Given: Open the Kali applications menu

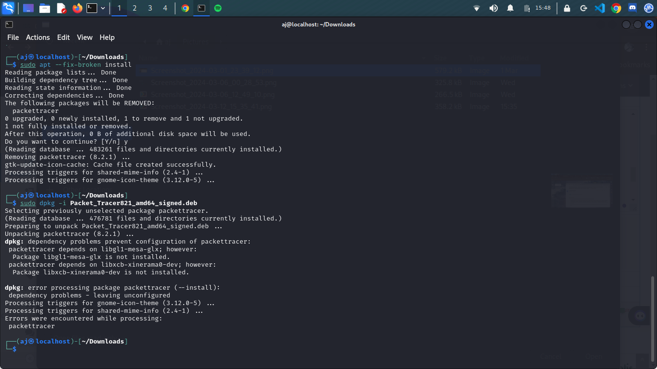Looking at the screenshot, I should (x=8, y=8).
